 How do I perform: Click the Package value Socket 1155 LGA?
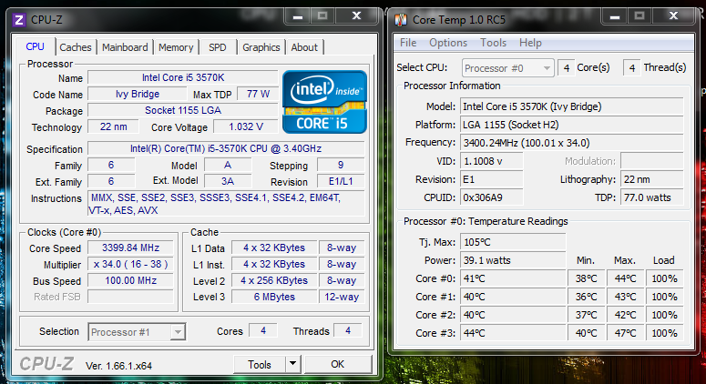pyautogui.click(x=183, y=111)
